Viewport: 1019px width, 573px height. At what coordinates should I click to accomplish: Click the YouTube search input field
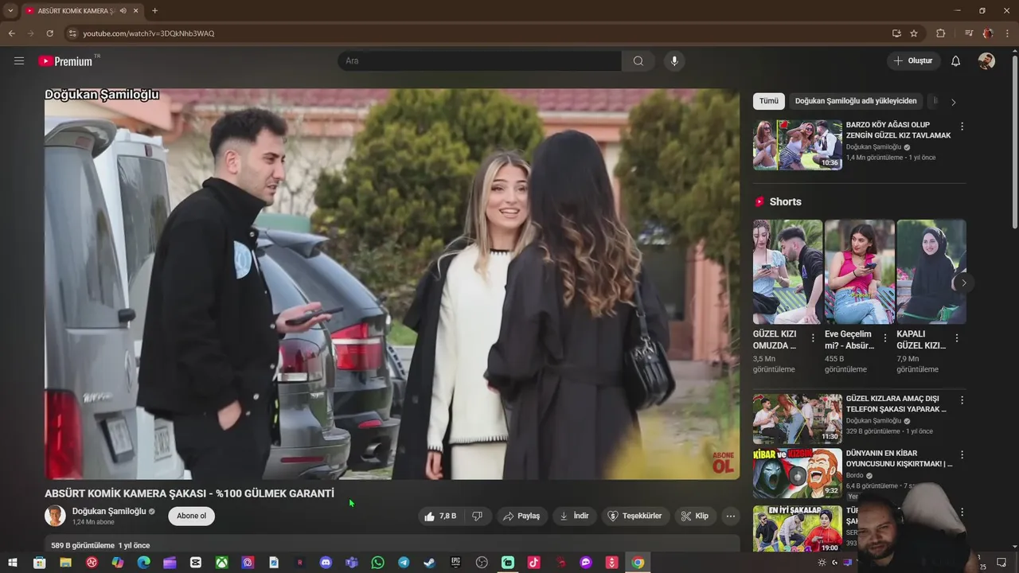(479, 61)
